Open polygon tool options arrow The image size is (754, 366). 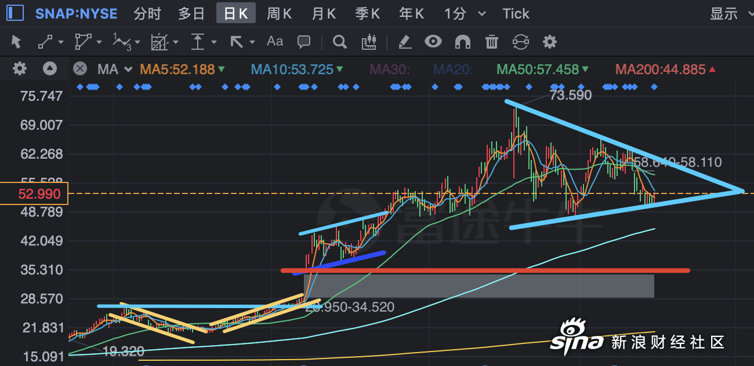(x=99, y=42)
